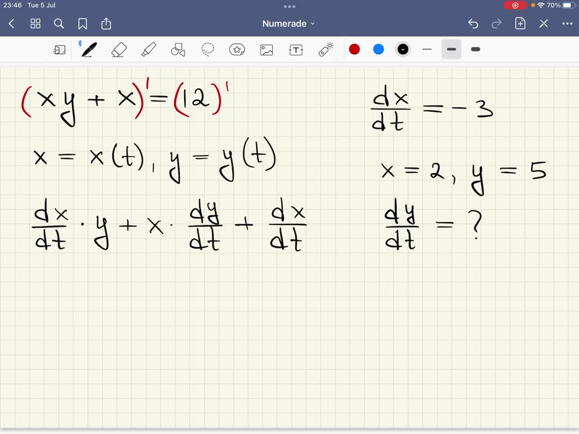
Task: Expand the more options ellipsis menu
Action: [x=567, y=24]
